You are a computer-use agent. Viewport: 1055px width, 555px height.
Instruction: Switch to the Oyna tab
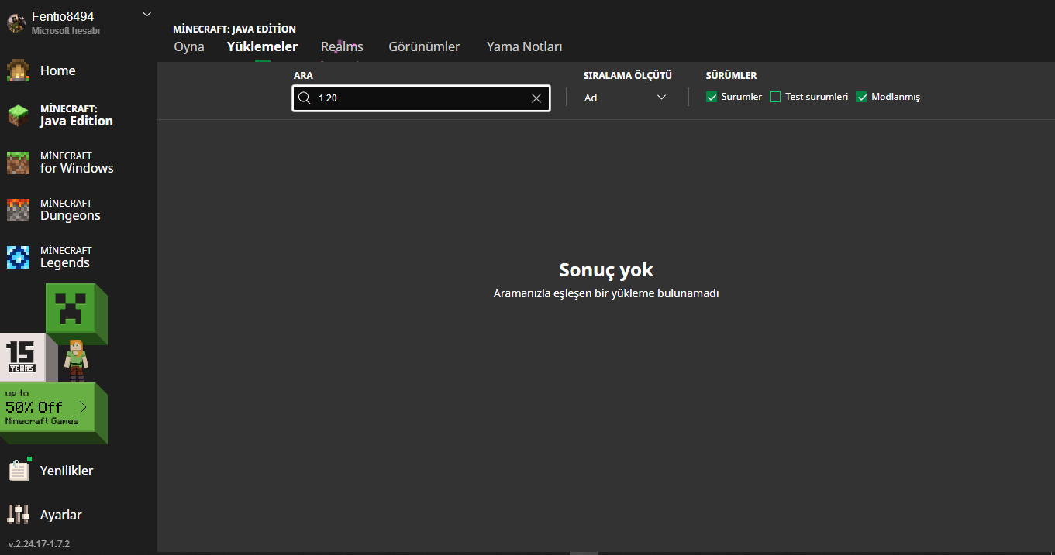(x=189, y=46)
